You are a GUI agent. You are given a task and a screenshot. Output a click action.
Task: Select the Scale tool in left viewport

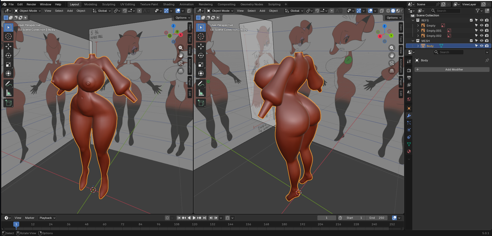pyautogui.click(x=8, y=64)
